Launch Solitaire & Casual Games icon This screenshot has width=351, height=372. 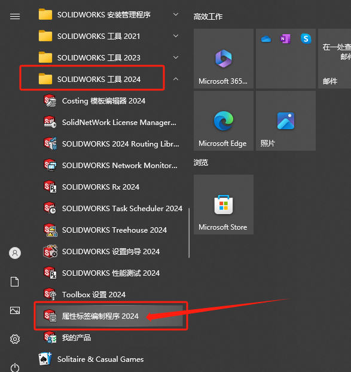(x=45, y=359)
